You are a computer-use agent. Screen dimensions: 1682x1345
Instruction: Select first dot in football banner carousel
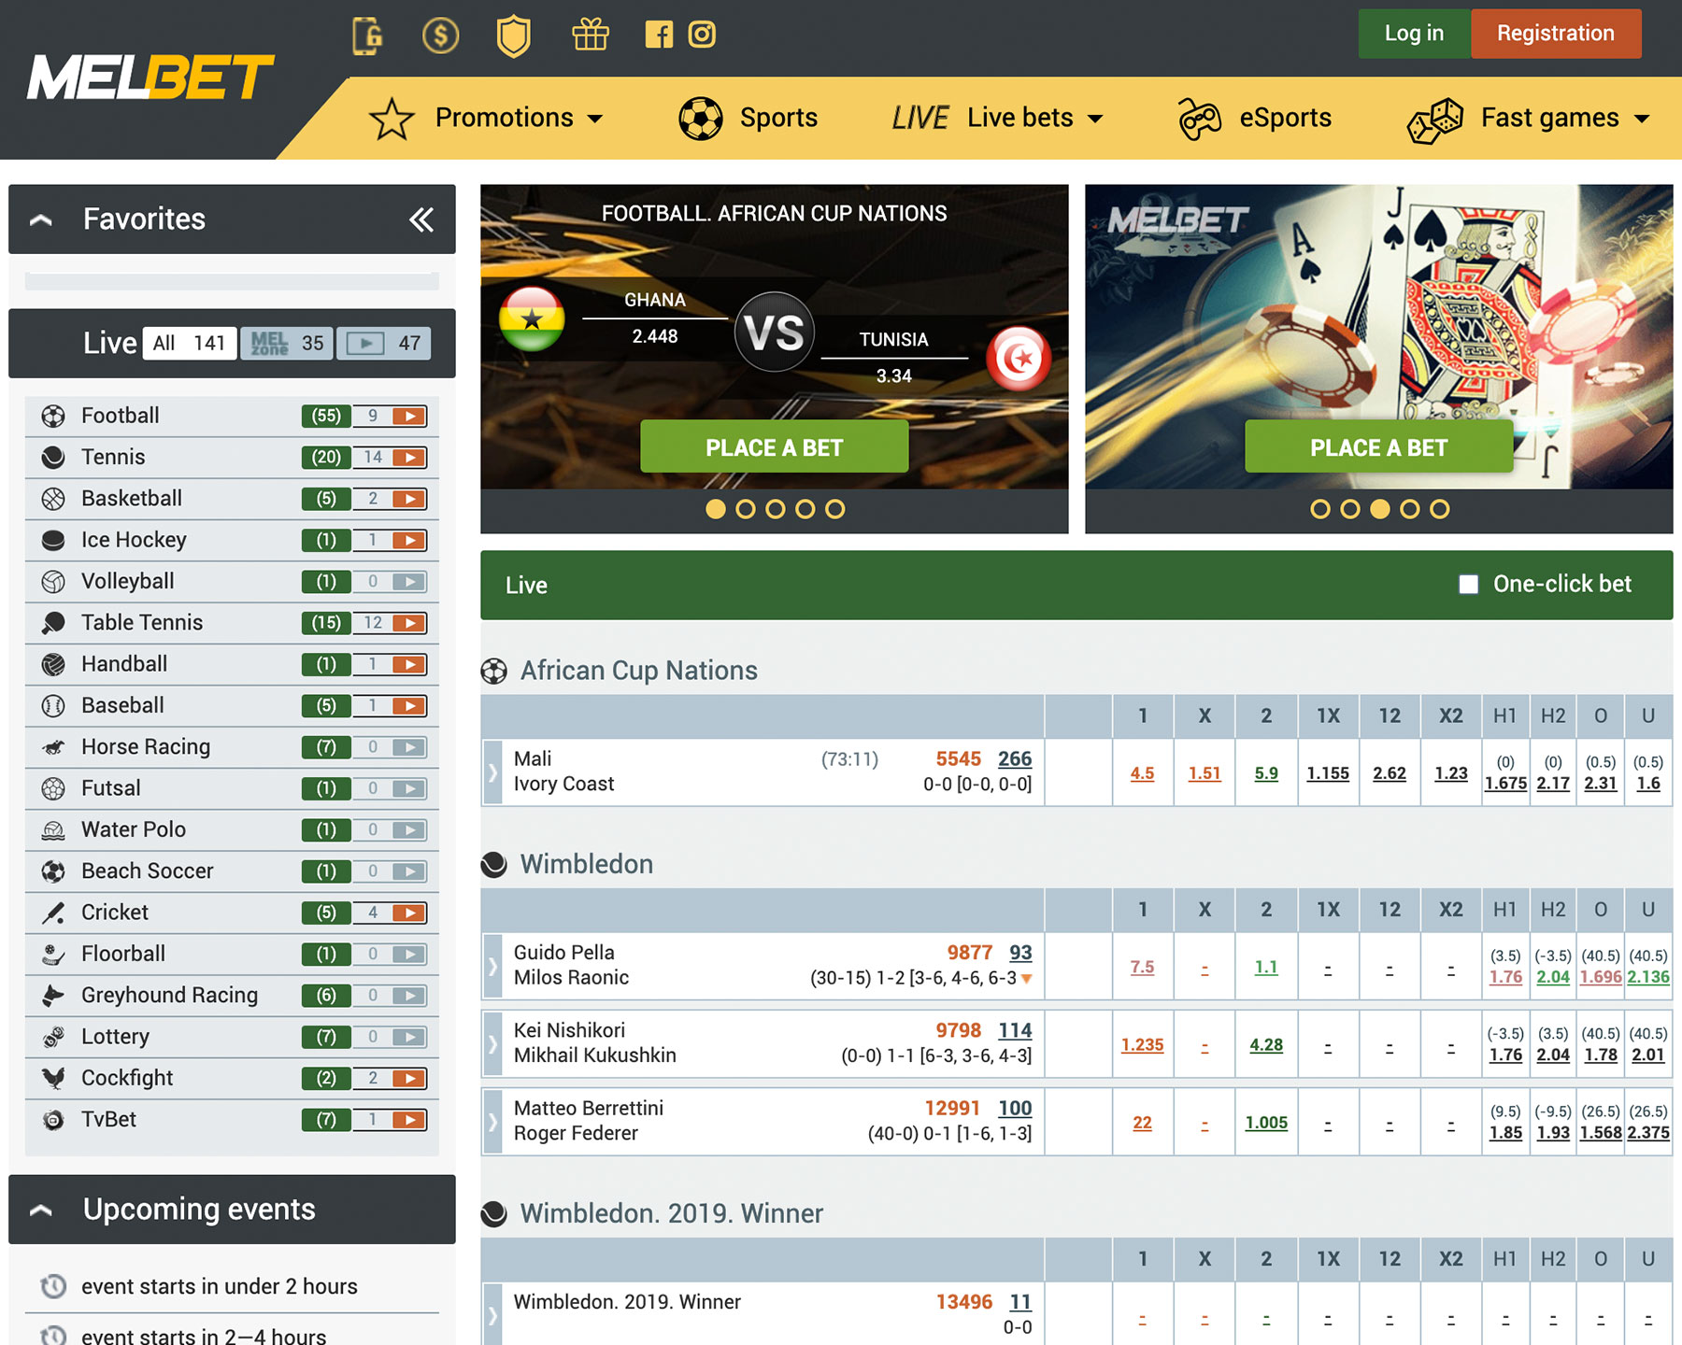pyautogui.click(x=716, y=509)
